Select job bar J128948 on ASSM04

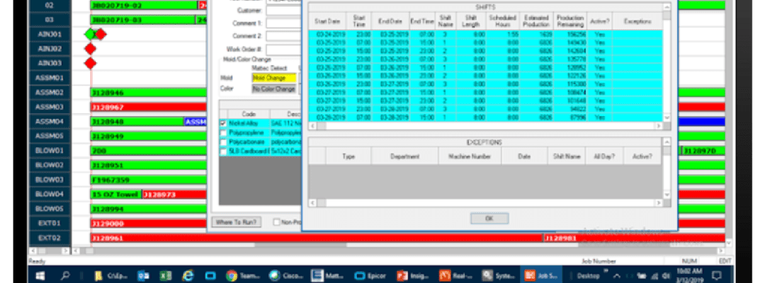pyautogui.click(x=137, y=122)
